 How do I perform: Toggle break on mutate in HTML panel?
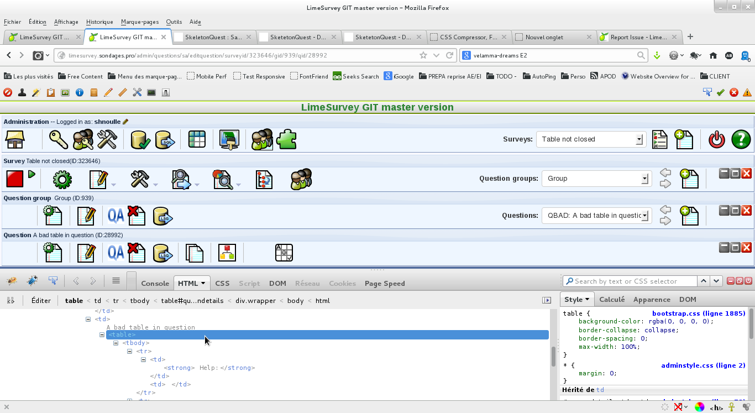click(11, 300)
